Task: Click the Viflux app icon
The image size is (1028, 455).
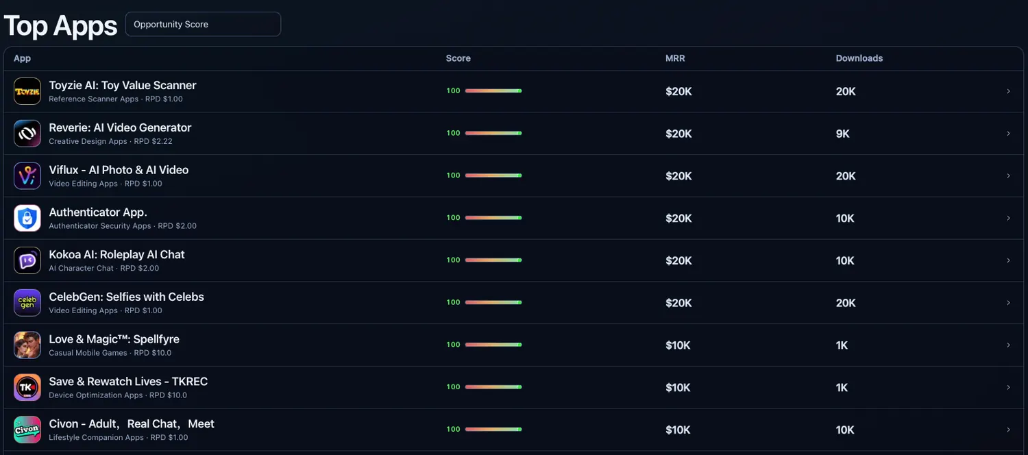Action: pyautogui.click(x=27, y=176)
